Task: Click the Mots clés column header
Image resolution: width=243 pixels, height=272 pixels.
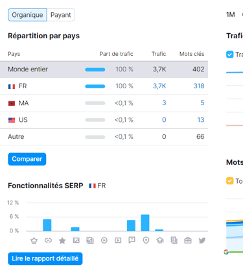Action: 192,54
